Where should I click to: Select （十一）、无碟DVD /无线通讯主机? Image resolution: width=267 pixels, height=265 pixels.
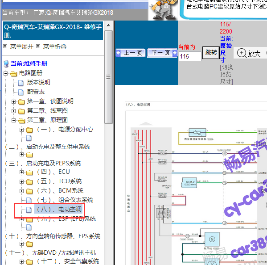(50, 252)
